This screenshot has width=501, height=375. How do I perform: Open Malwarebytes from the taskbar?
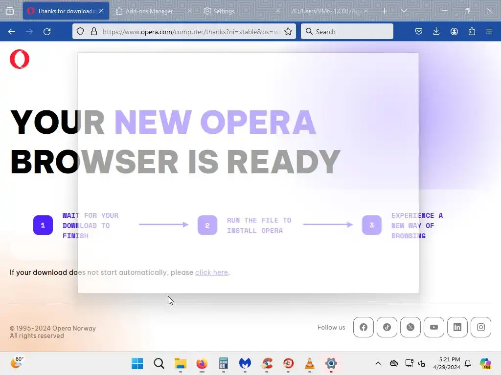click(245, 363)
